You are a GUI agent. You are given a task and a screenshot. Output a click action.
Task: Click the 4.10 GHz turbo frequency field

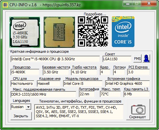[x=84, y=72]
